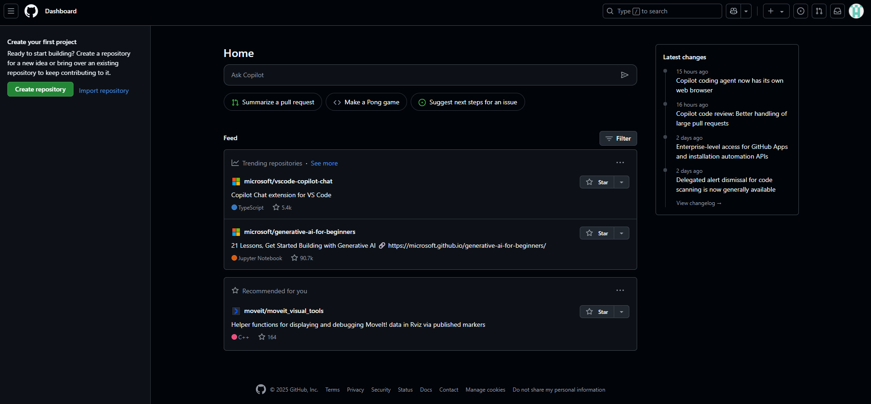Click the Jupyter Notebook language label
871x404 pixels.
(260, 258)
